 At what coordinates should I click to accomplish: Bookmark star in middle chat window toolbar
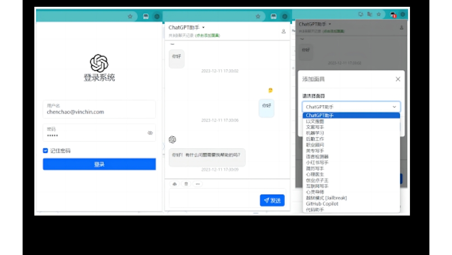(x=258, y=16)
